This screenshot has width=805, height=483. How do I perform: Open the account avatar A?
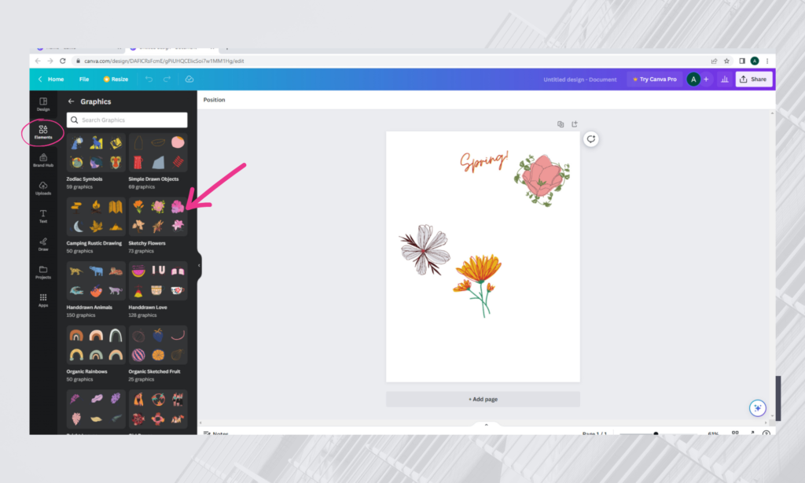pyautogui.click(x=693, y=79)
